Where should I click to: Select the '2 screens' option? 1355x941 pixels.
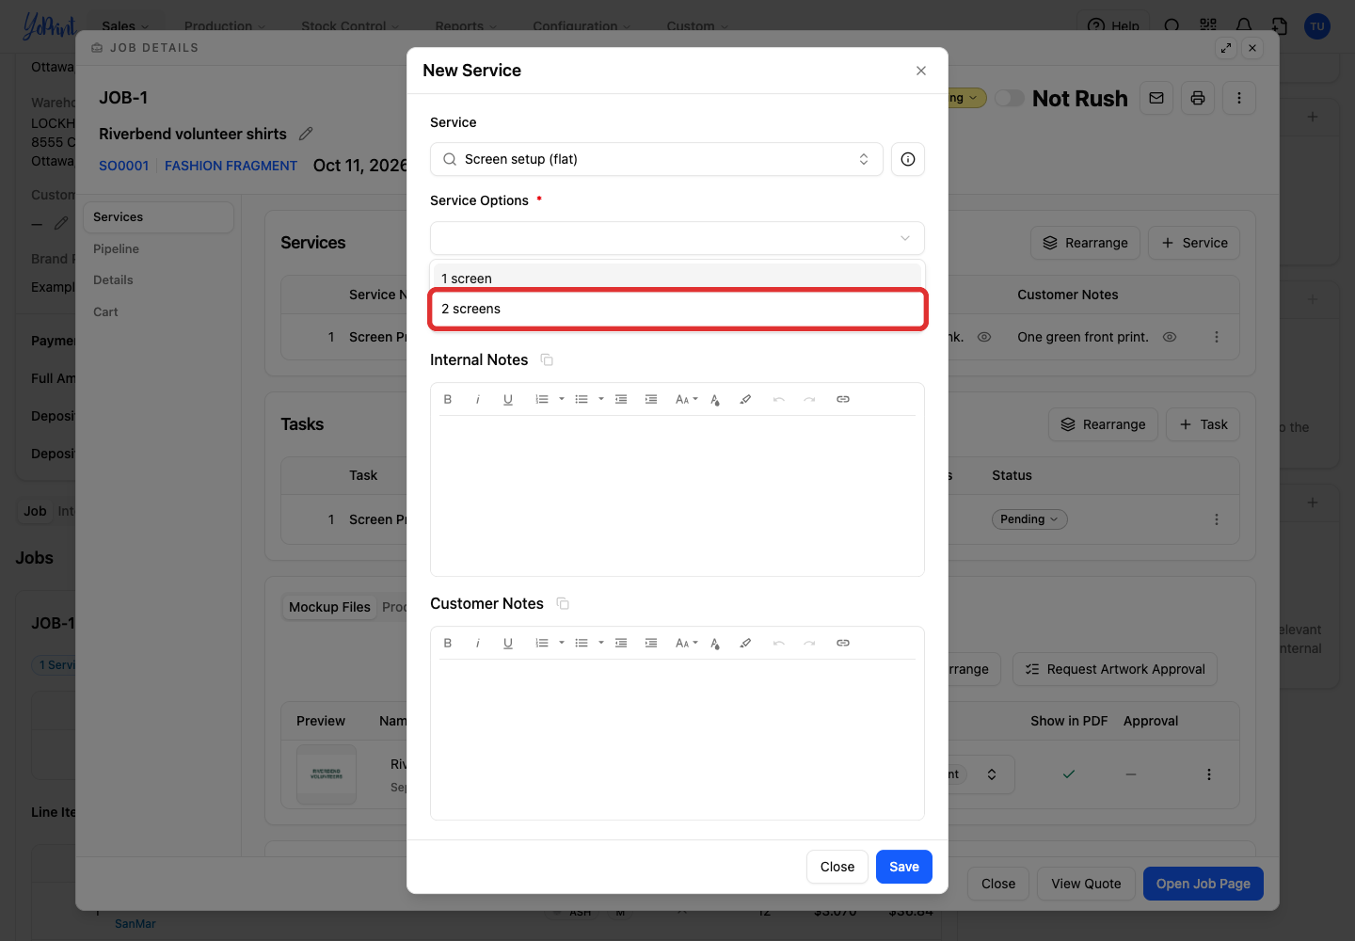point(677,309)
